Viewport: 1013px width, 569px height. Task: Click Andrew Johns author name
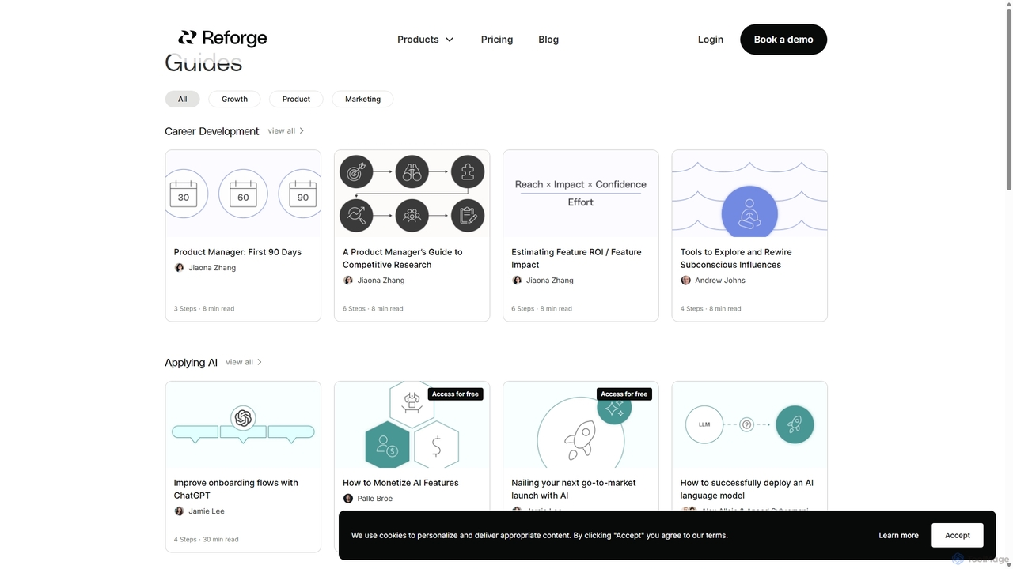coord(720,281)
